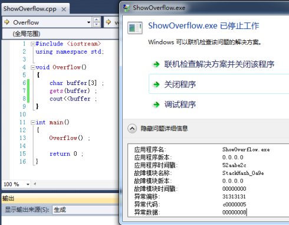
Task: Click the 输出 panel header
Action: [60, 198]
